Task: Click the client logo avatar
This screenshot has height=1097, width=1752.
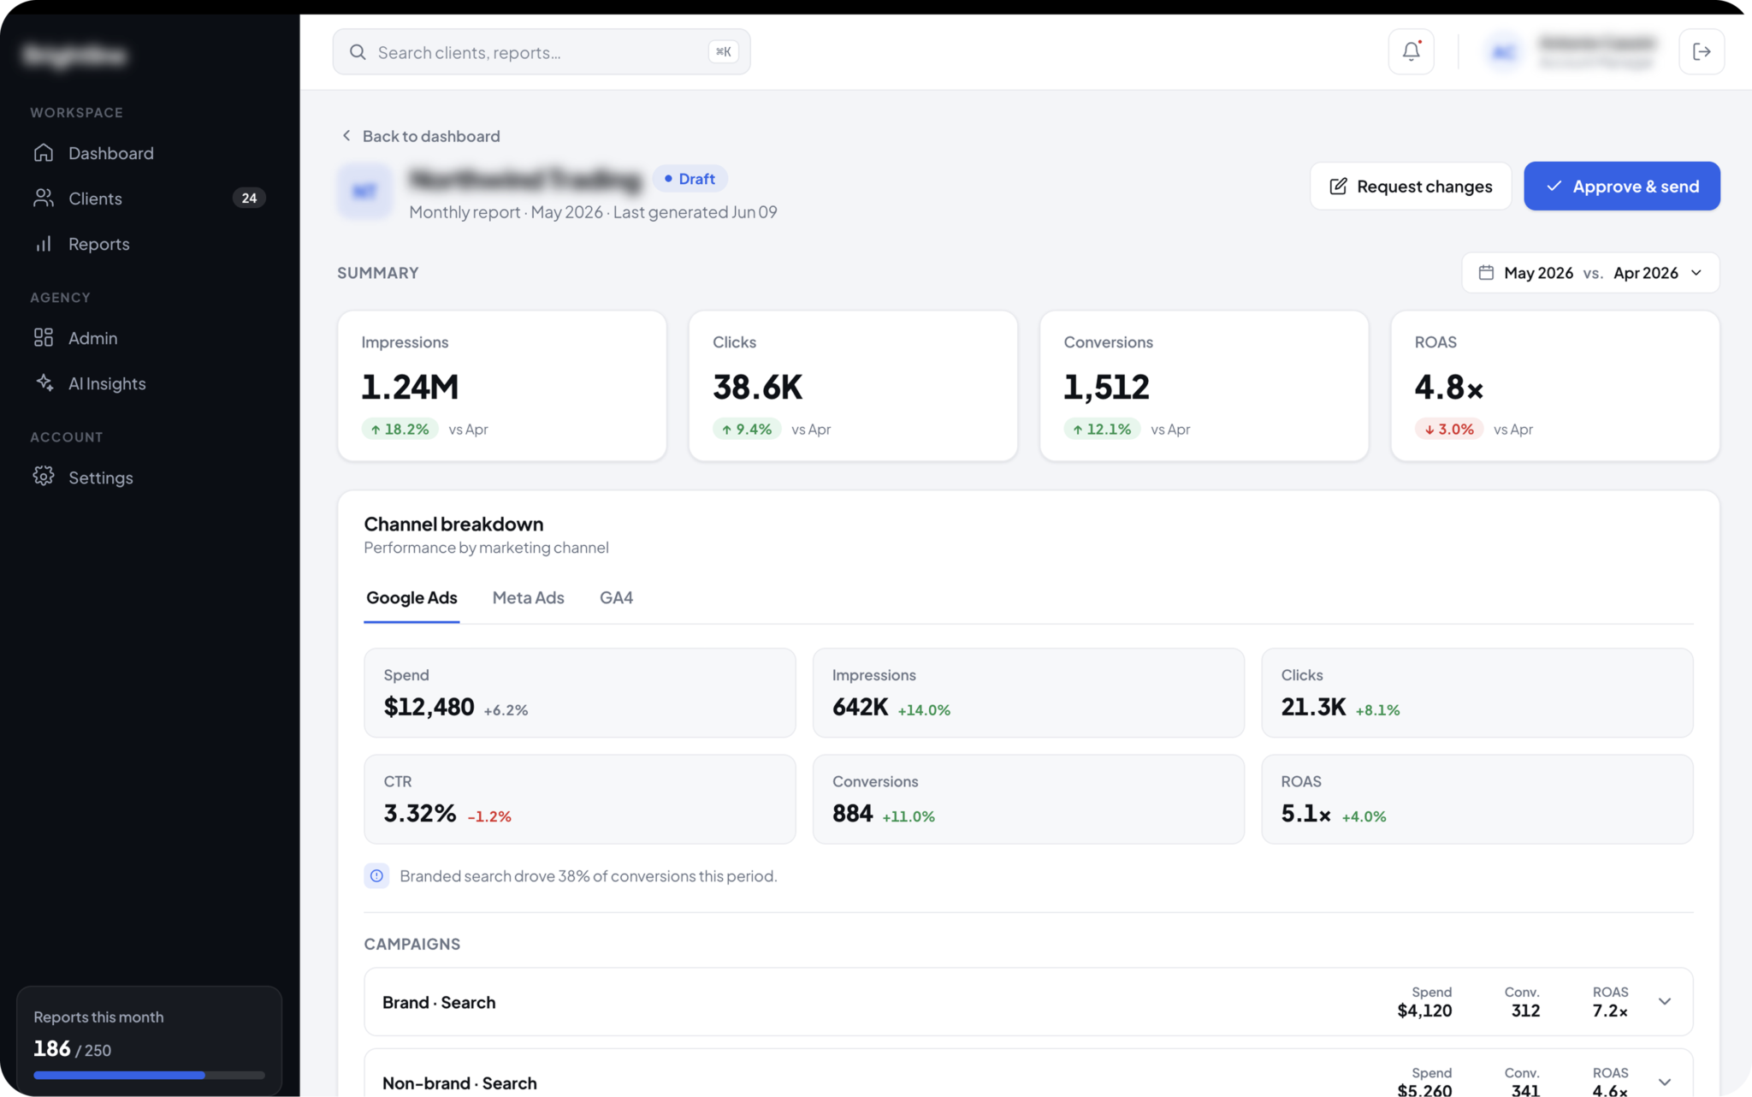Action: point(365,191)
